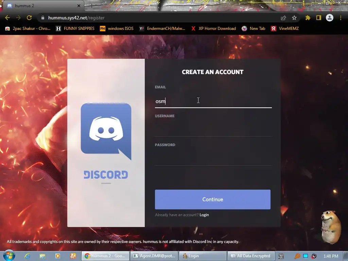
Task: Click the address bar URL hummus.sys42.net/register
Action: click(x=76, y=18)
